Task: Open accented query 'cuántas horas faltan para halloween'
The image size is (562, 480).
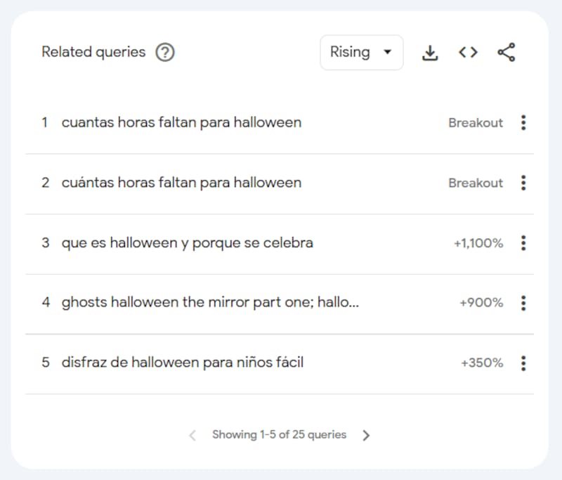Action: click(181, 183)
